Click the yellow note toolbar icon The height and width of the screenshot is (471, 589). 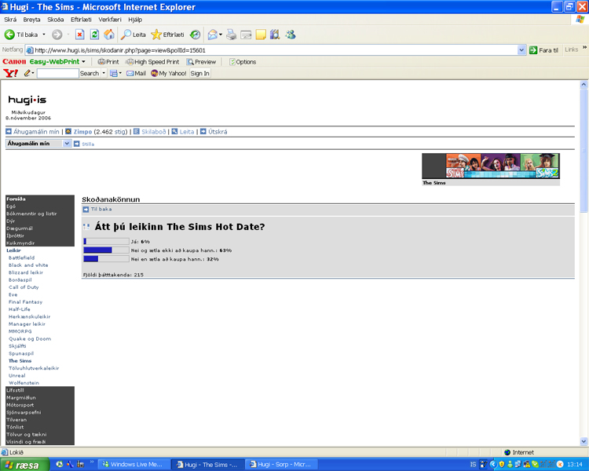pos(261,35)
